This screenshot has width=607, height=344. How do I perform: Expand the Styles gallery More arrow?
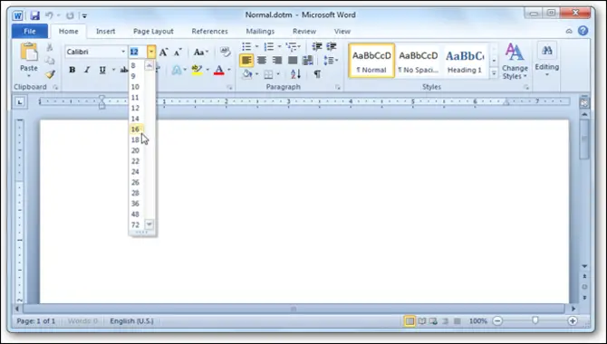point(494,72)
